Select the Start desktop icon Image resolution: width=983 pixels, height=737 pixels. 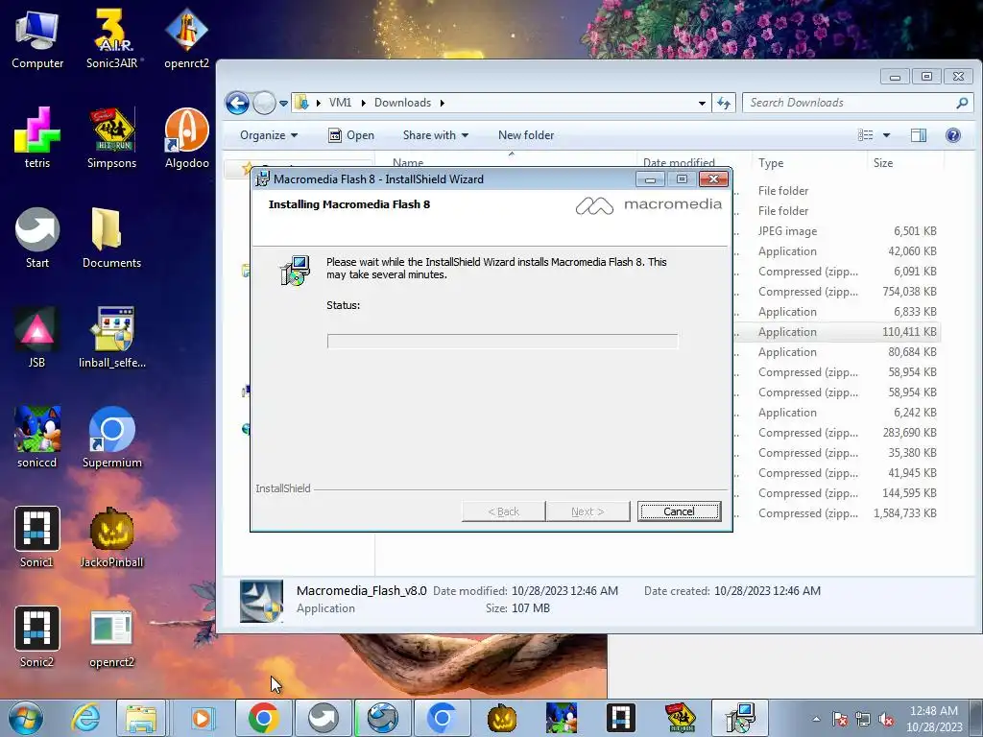(37, 238)
